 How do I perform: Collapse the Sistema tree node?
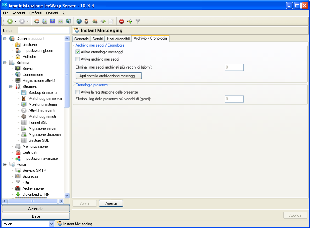(x=5, y=63)
